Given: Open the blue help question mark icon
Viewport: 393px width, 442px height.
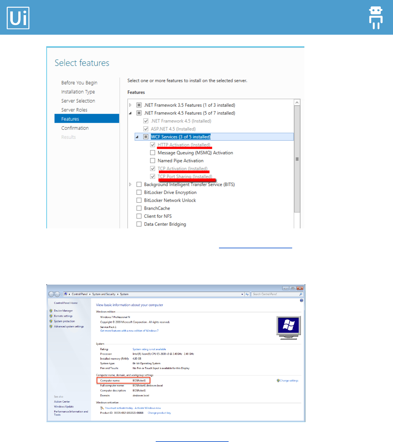Looking at the screenshot, I should 301,301.
